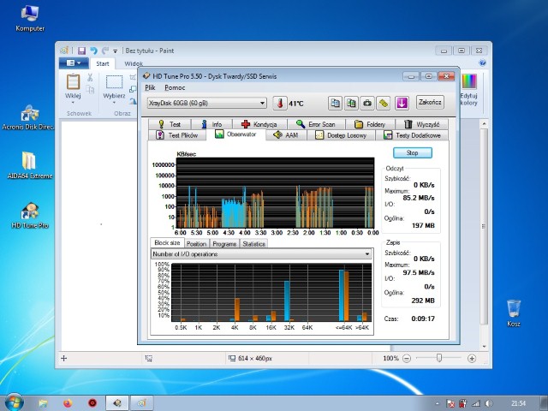
Task: Click the Edytuj kolory rainbow icon
Action: [x=469, y=82]
